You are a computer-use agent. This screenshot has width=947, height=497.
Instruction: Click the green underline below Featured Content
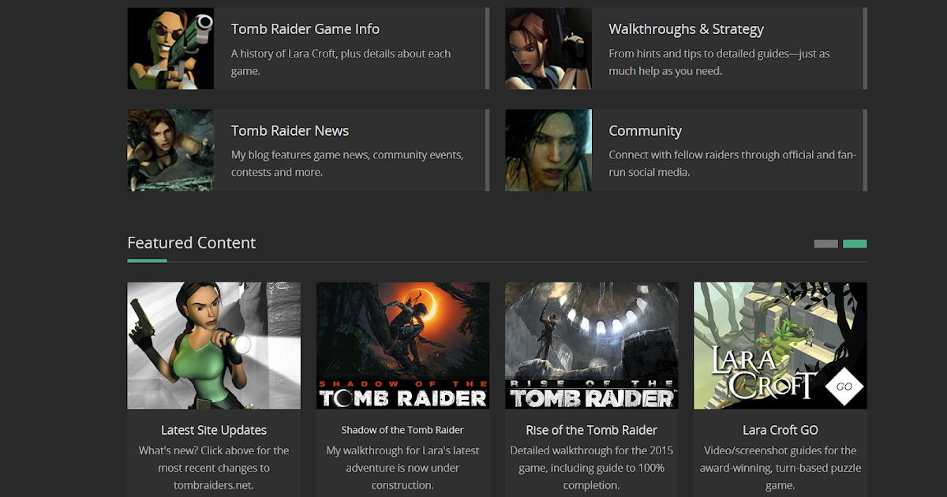[146, 259]
